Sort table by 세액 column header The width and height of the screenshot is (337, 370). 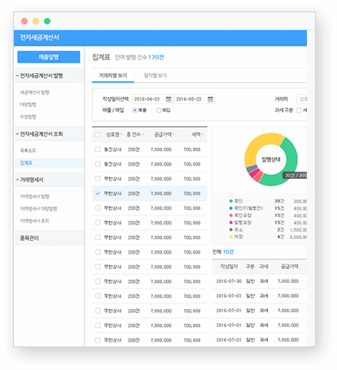pyautogui.click(x=197, y=134)
